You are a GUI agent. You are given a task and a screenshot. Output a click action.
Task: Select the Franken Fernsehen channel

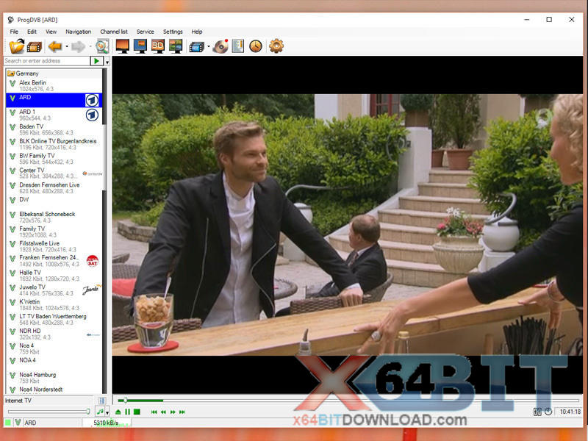[x=54, y=261]
